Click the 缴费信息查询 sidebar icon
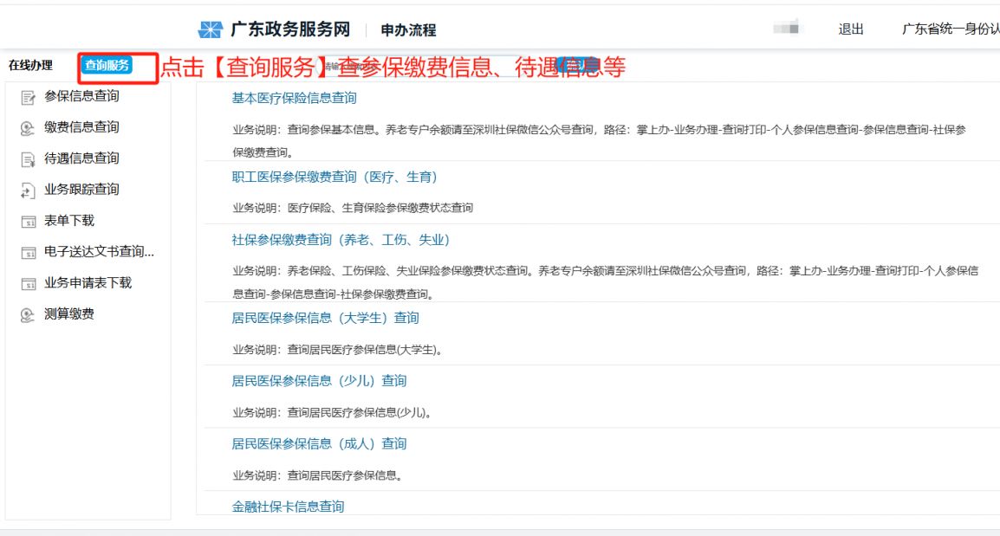 28,128
